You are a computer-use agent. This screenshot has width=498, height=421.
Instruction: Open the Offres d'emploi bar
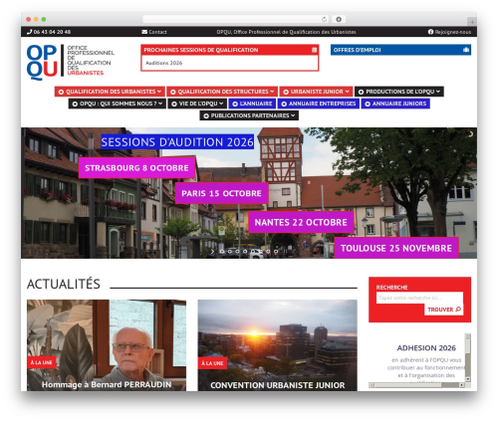(x=400, y=50)
